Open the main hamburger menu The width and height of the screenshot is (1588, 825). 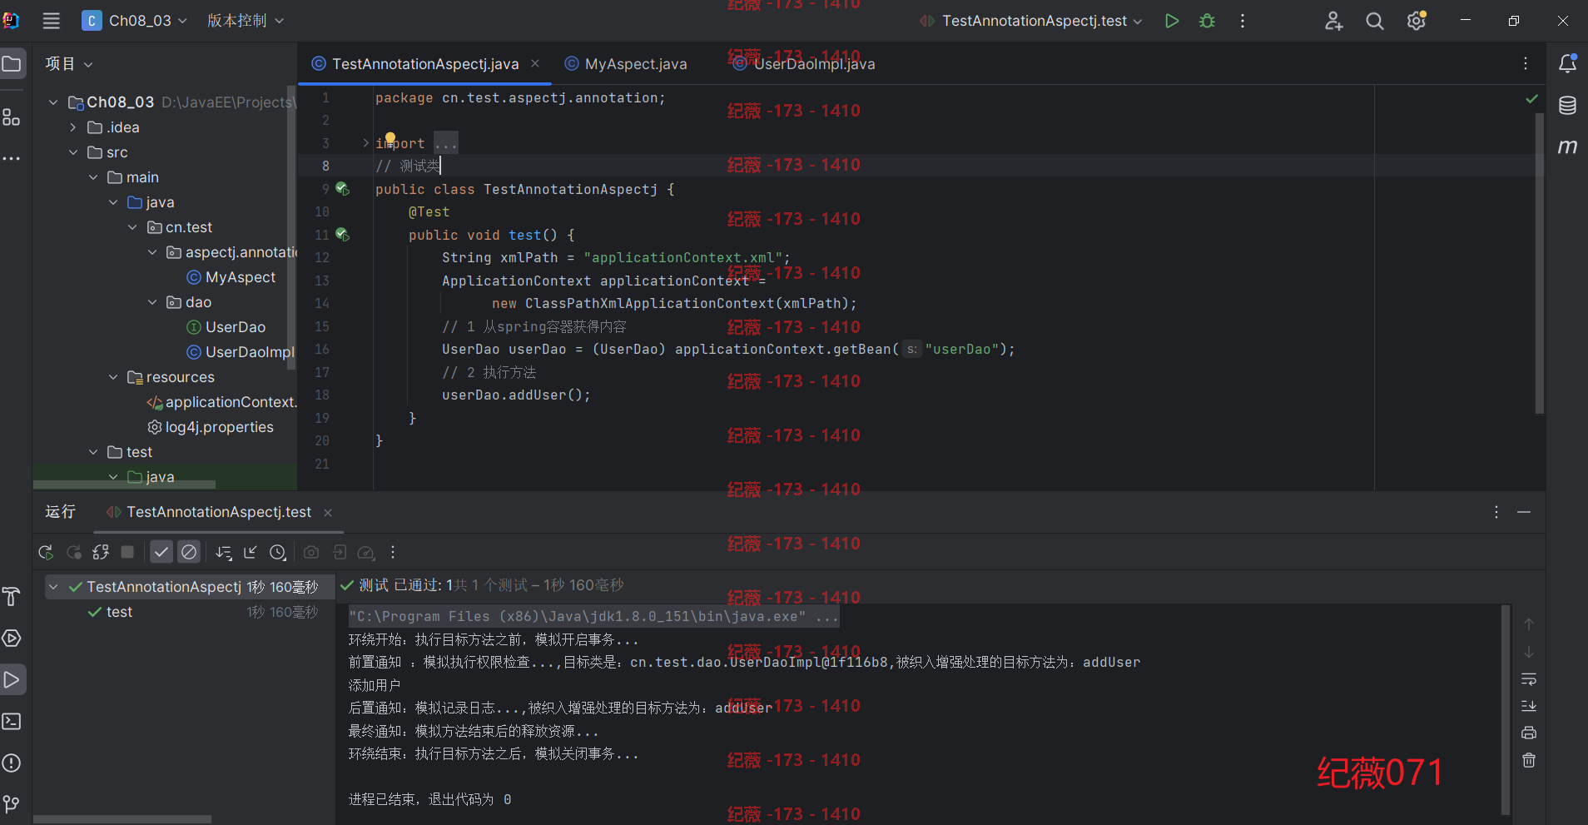click(x=52, y=21)
